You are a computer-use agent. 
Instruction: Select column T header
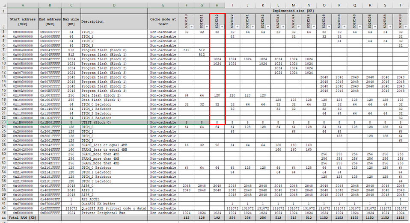pos(401,5)
